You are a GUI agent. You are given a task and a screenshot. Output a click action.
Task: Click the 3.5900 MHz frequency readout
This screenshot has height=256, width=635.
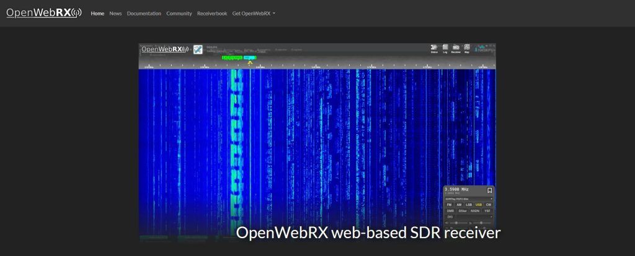click(x=456, y=189)
